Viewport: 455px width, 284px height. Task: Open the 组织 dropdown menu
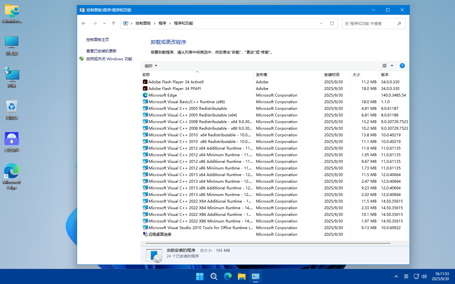(x=151, y=66)
